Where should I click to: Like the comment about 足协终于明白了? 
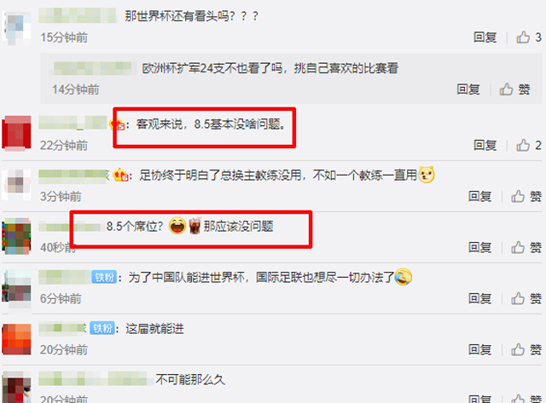pos(526,197)
